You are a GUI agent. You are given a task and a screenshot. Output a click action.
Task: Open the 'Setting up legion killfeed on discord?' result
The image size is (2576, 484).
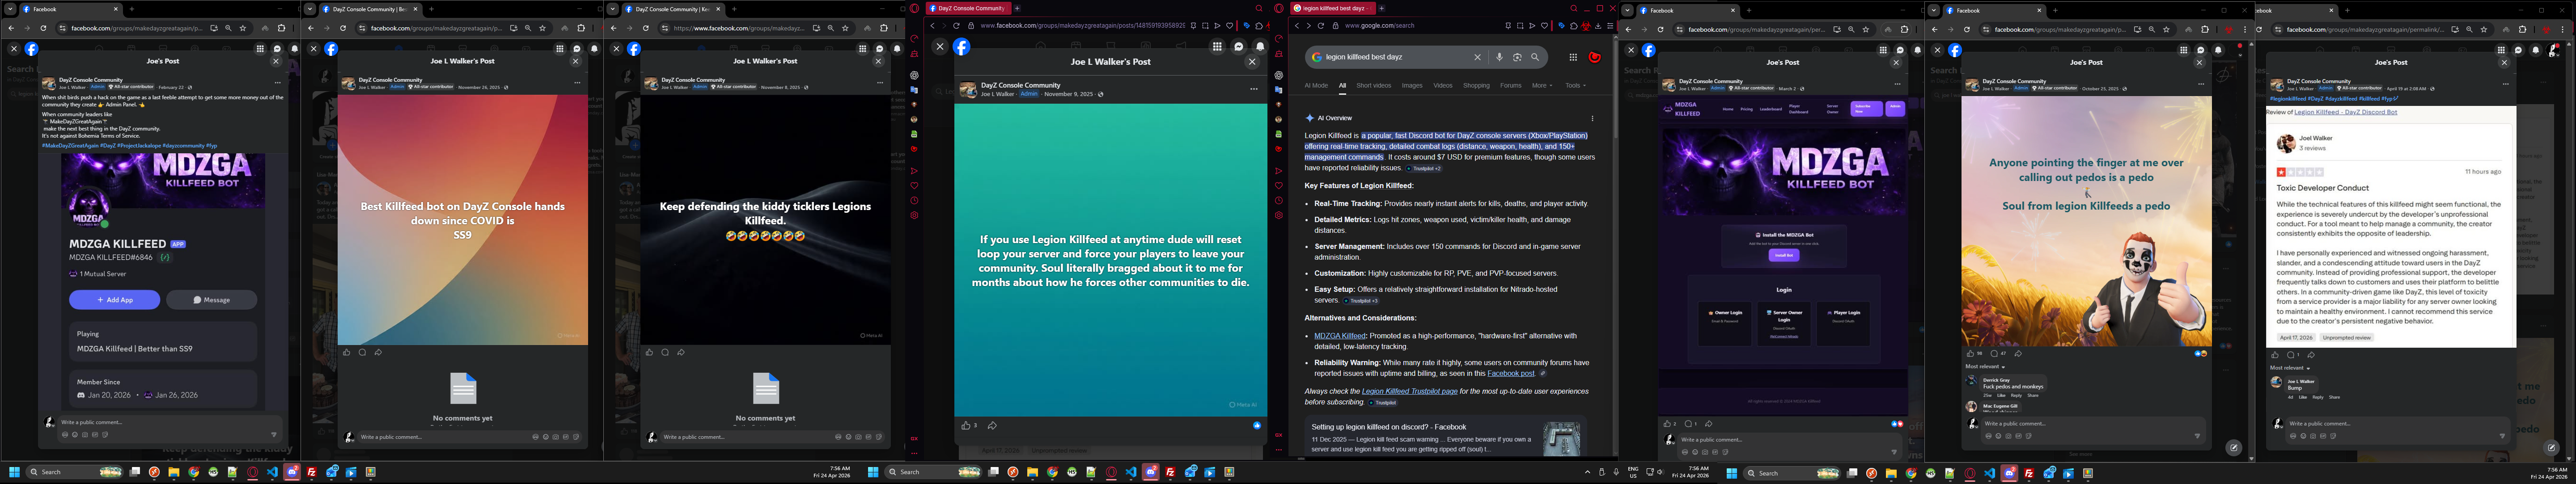click(1389, 427)
